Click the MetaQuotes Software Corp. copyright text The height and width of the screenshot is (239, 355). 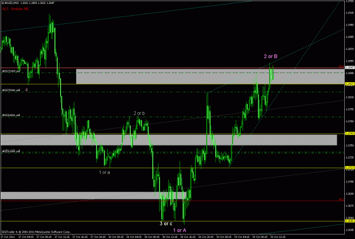click(x=36, y=232)
